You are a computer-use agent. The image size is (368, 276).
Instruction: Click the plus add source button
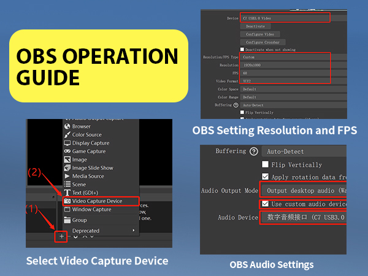tap(61, 236)
